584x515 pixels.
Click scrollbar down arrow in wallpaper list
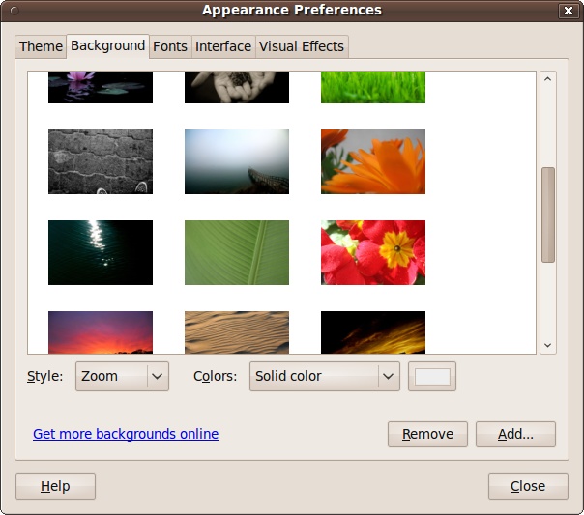coord(548,345)
